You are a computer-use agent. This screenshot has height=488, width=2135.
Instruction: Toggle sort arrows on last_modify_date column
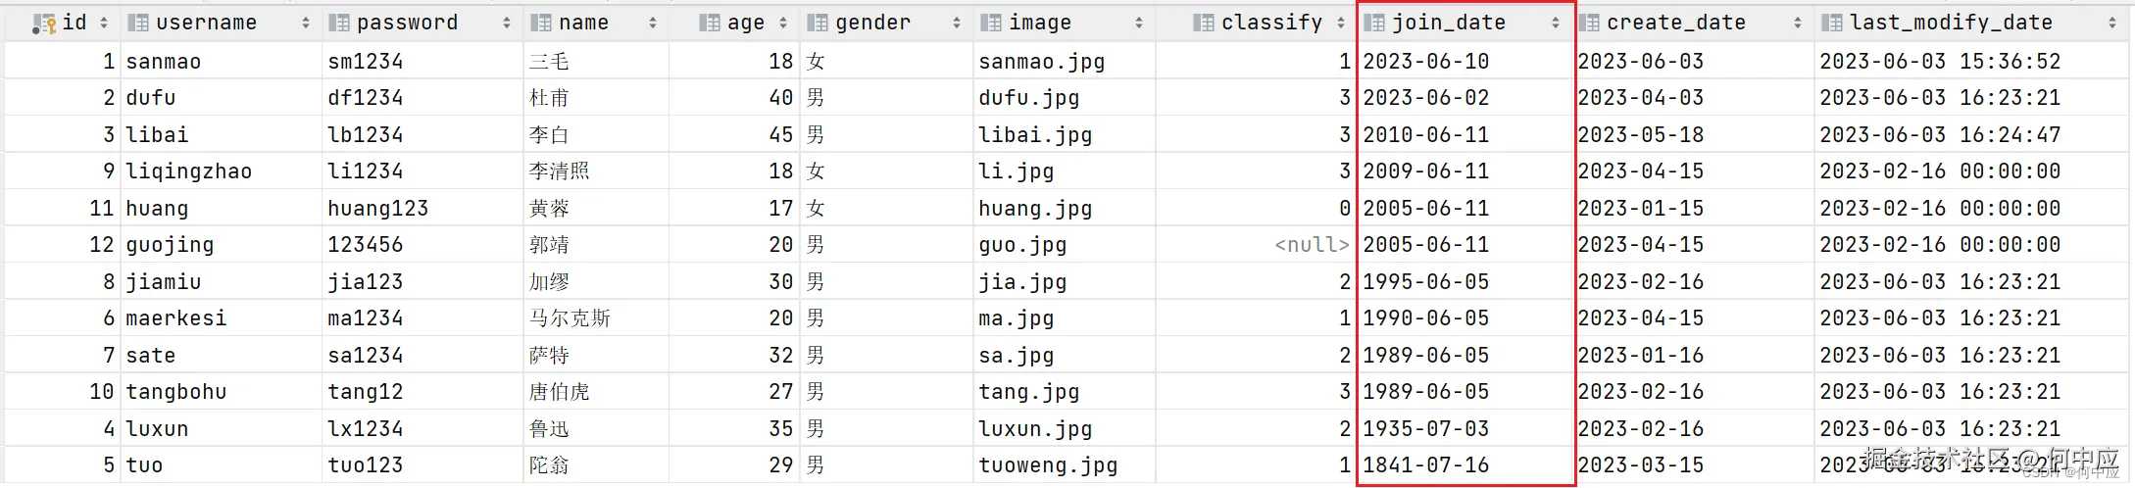pos(2112,23)
